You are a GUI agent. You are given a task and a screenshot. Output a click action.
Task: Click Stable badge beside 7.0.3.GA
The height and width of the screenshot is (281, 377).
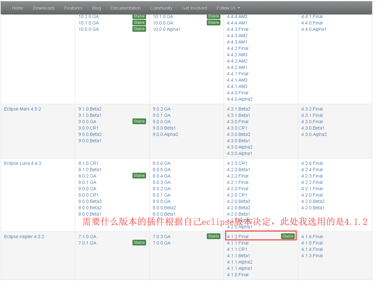tap(213, 236)
